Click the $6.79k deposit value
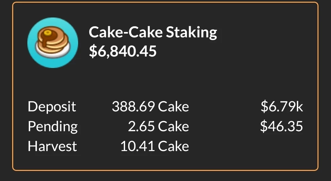The height and width of the screenshot is (181, 331). (282, 107)
